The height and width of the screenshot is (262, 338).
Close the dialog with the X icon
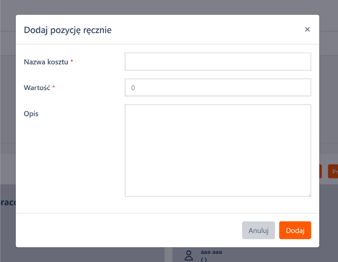click(x=307, y=29)
